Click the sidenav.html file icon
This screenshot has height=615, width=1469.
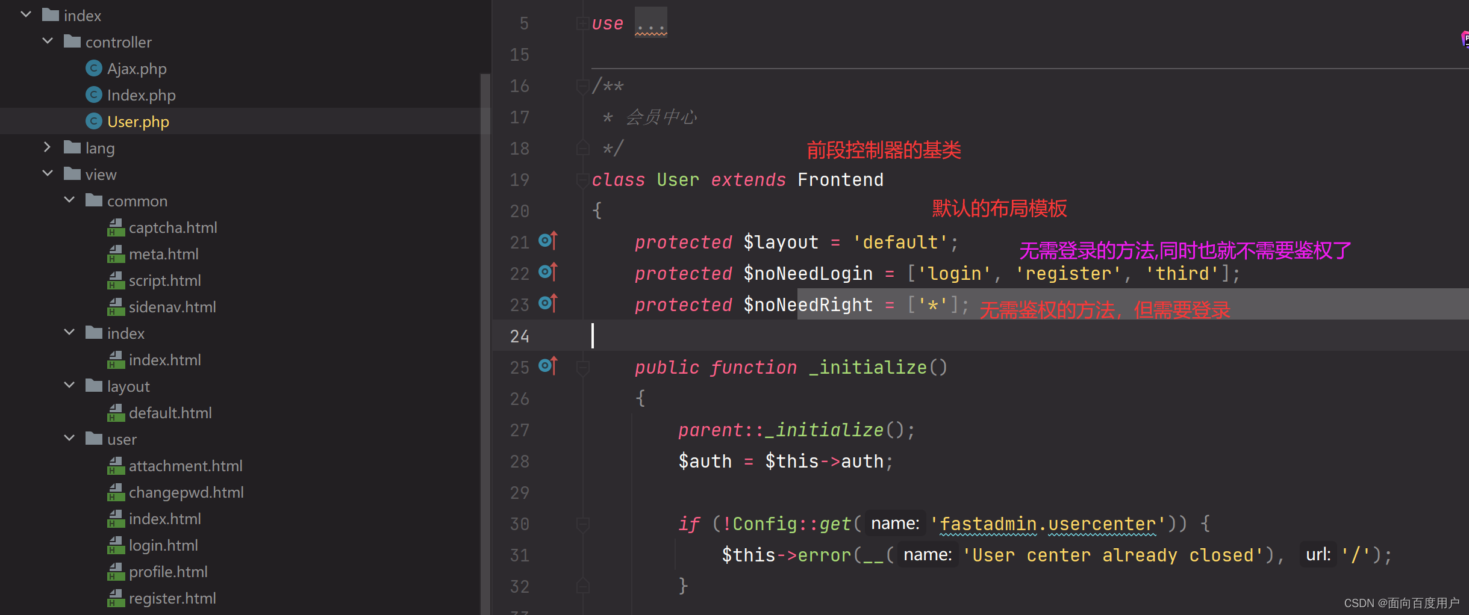pyautogui.click(x=116, y=307)
